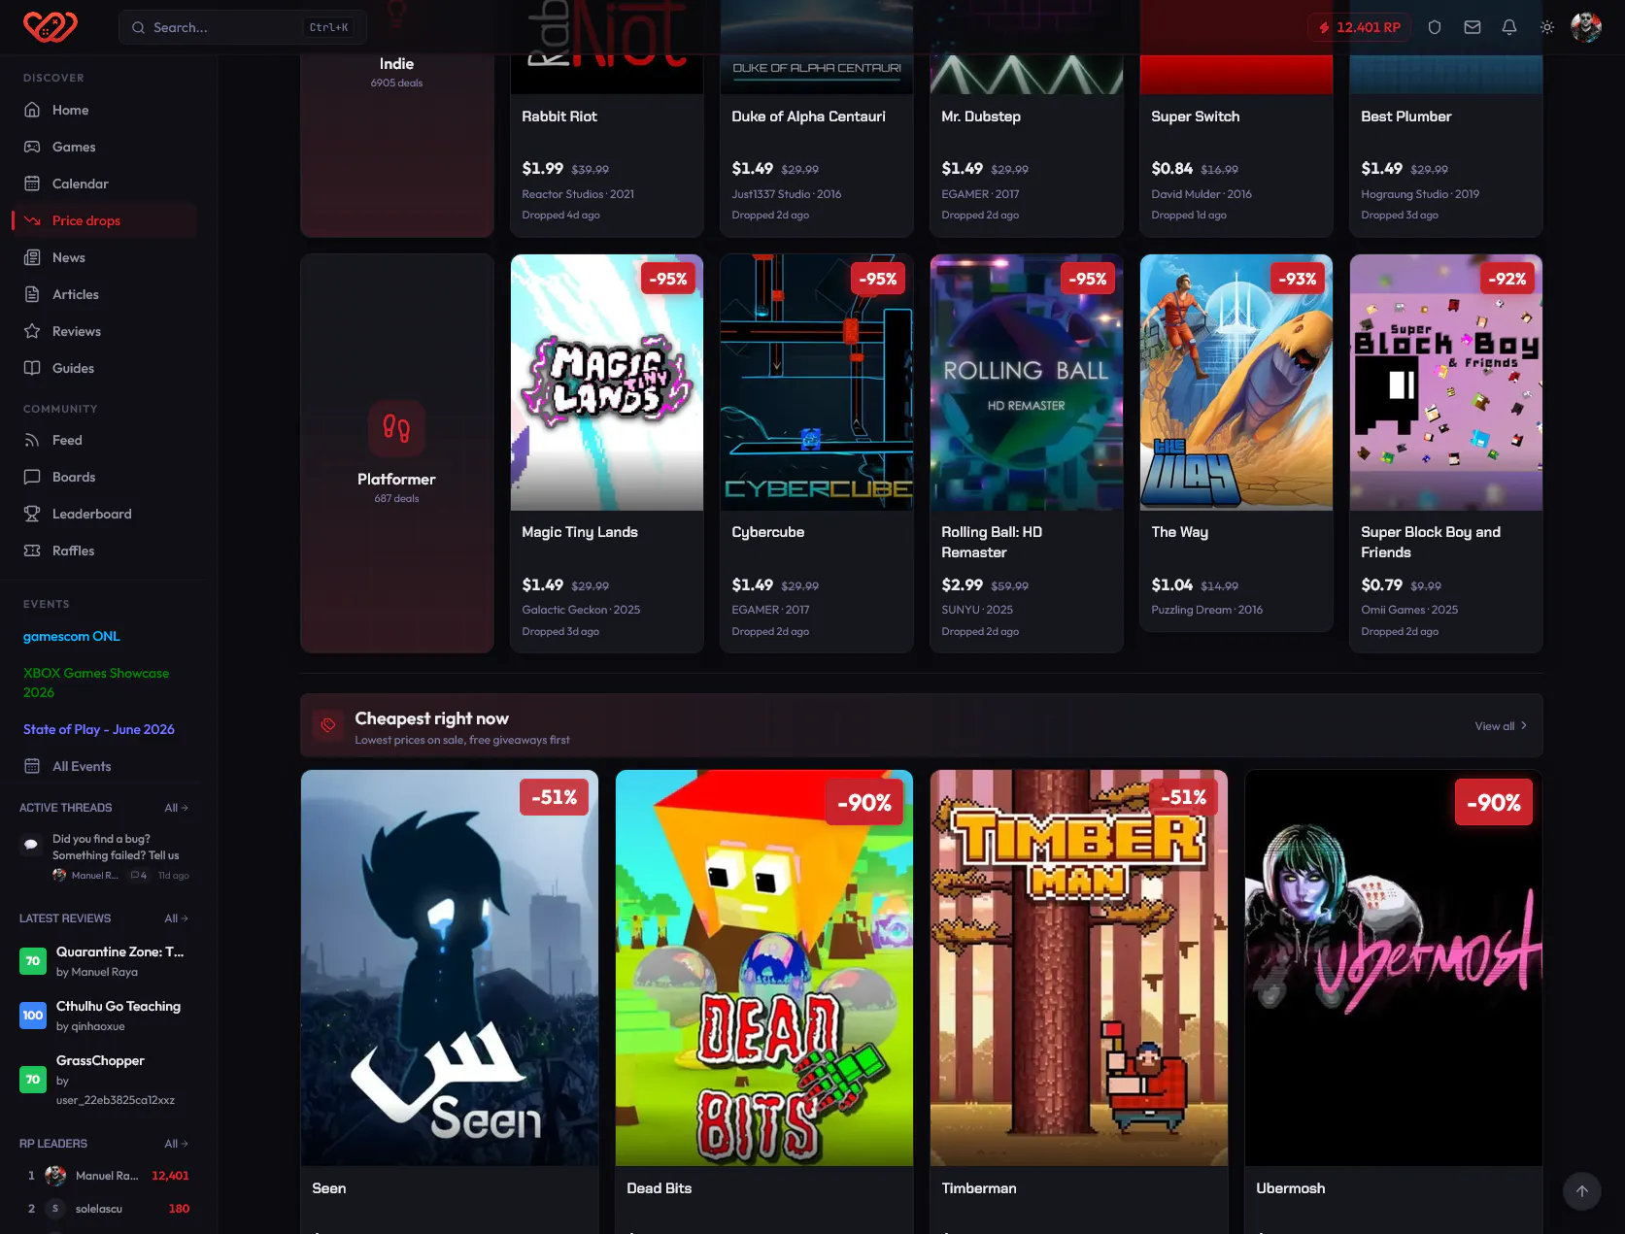1625x1234 pixels.
Task: Open the Ubermosh game cover
Action: pos(1394,968)
